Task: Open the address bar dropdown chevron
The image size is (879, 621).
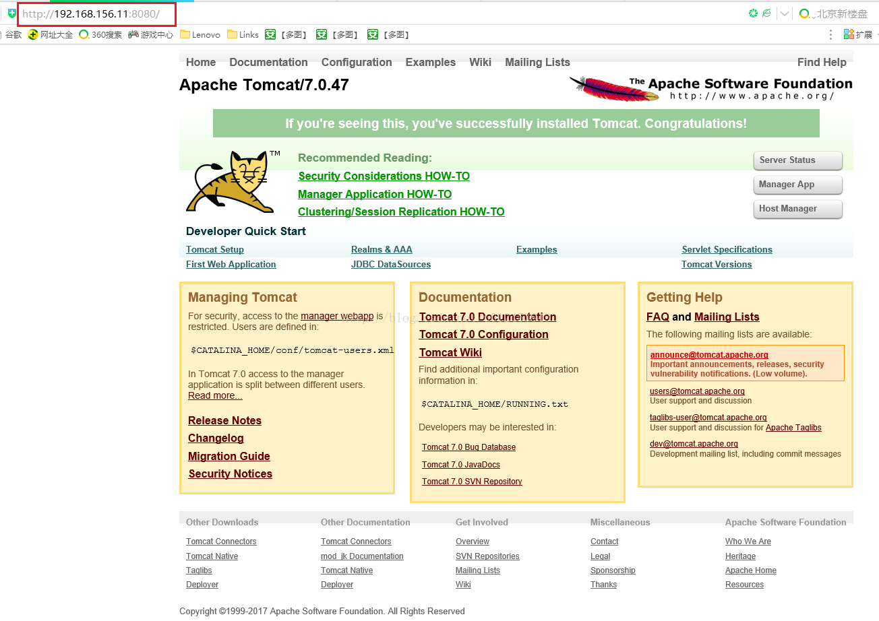Action: pyautogui.click(x=785, y=13)
